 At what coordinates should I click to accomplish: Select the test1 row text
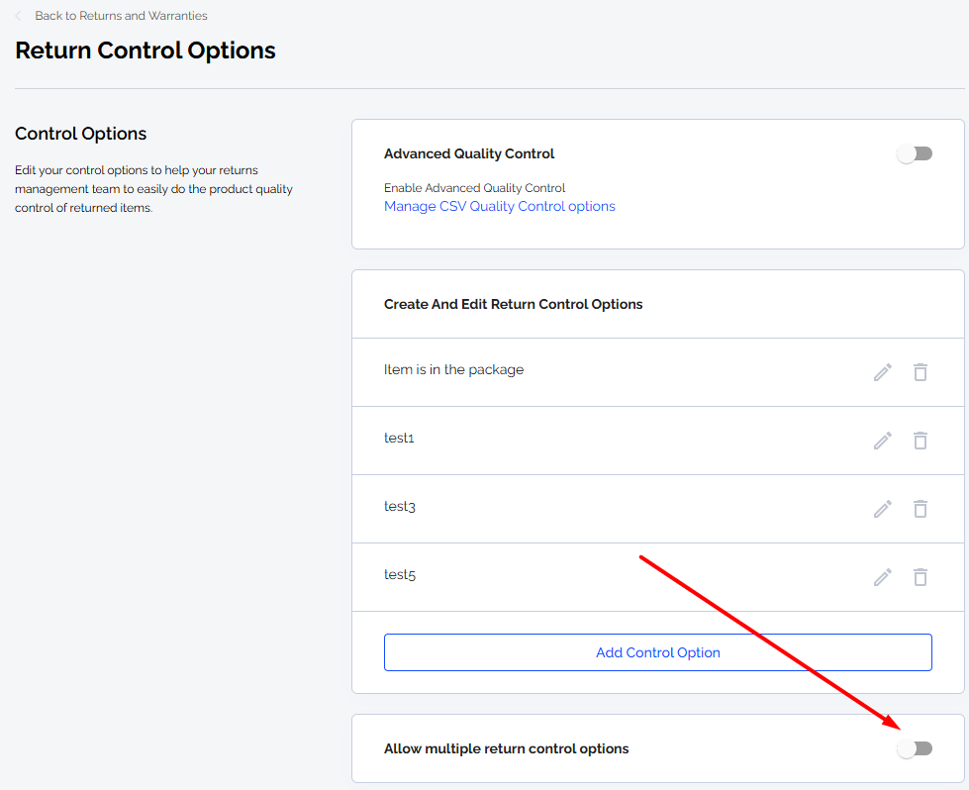399,438
